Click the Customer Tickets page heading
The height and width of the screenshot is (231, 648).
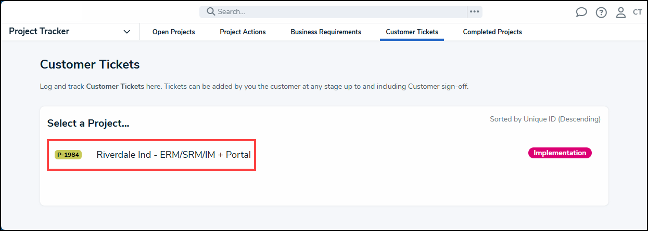[90, 65]
